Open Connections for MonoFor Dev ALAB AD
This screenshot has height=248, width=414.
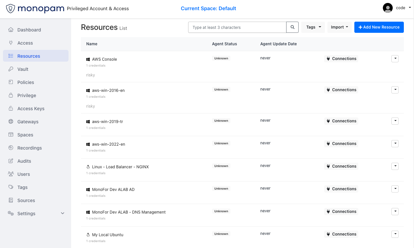point(341,189)
